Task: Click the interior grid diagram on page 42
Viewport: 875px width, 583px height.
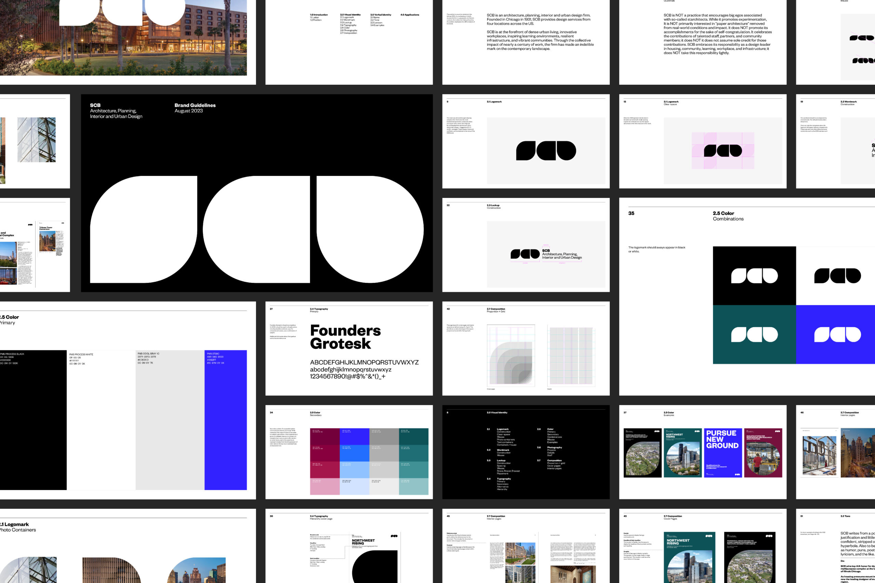Action: click(x=571, y=356)
